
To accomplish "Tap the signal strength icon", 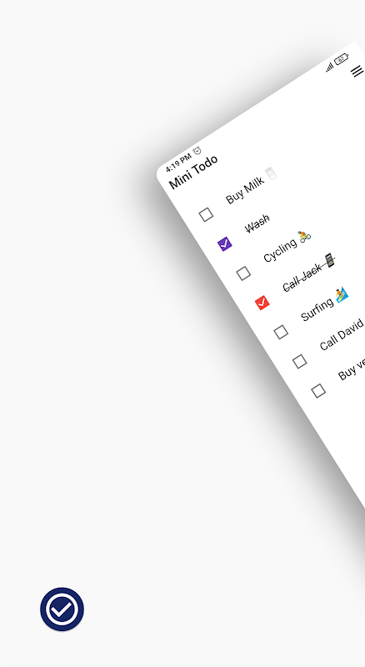I will [329, 68].
